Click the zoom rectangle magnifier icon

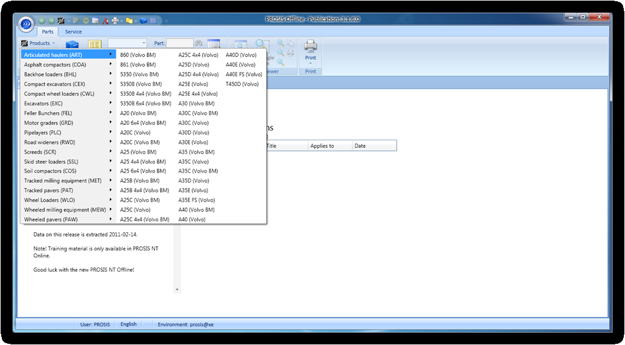click(262, 46)
